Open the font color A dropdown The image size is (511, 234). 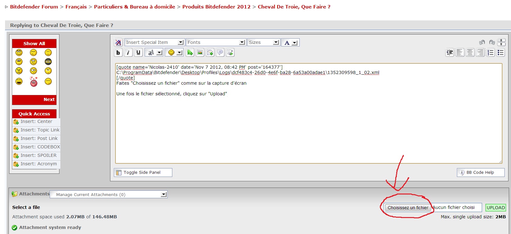[x=290, y=42]
